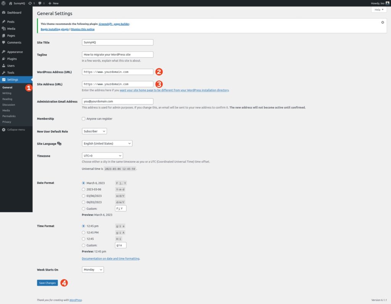Select the 2023-03-06 date format

click(83, 189)
